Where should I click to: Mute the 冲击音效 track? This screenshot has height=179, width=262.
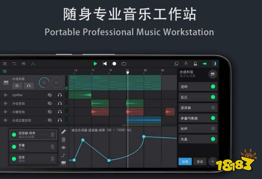[50, 103]
